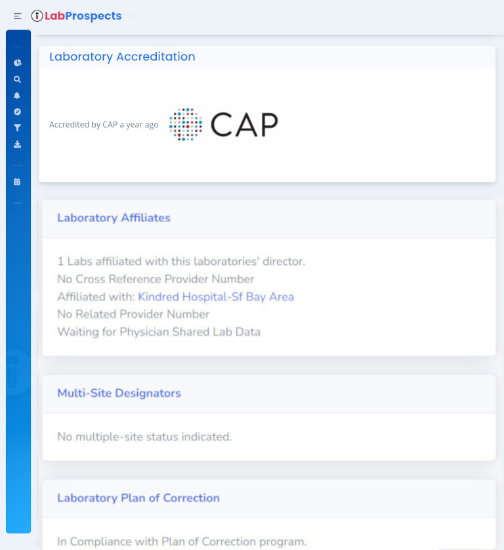Select the search magnifier icon
The width and height of the screenshot is (504, 550).
tap(17, 79)
